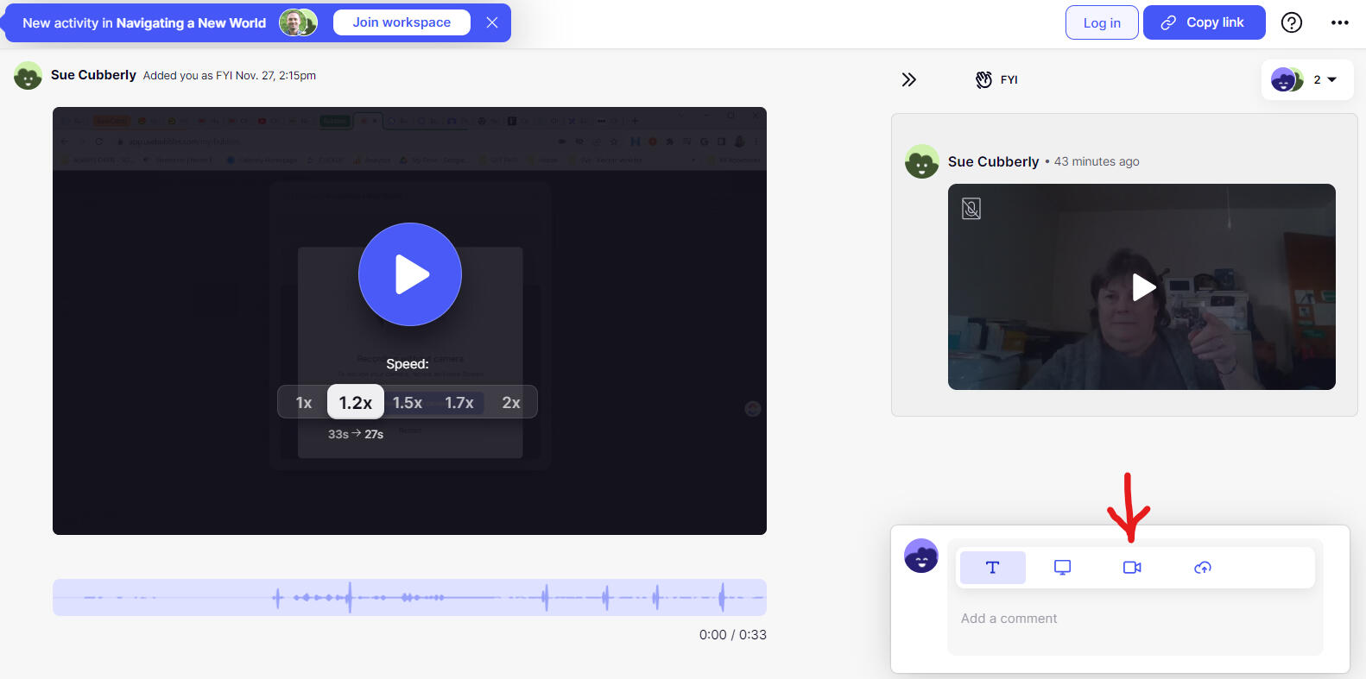Play the main bubble video
Screen dimensions: 1366x679
point(410,274)
